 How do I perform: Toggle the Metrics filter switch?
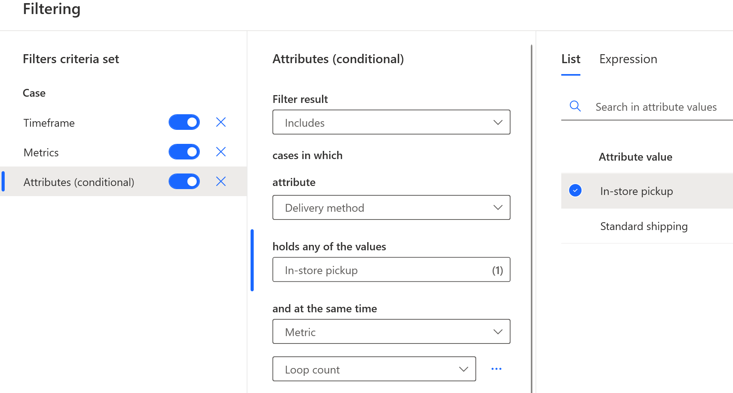tap(184, 152)
